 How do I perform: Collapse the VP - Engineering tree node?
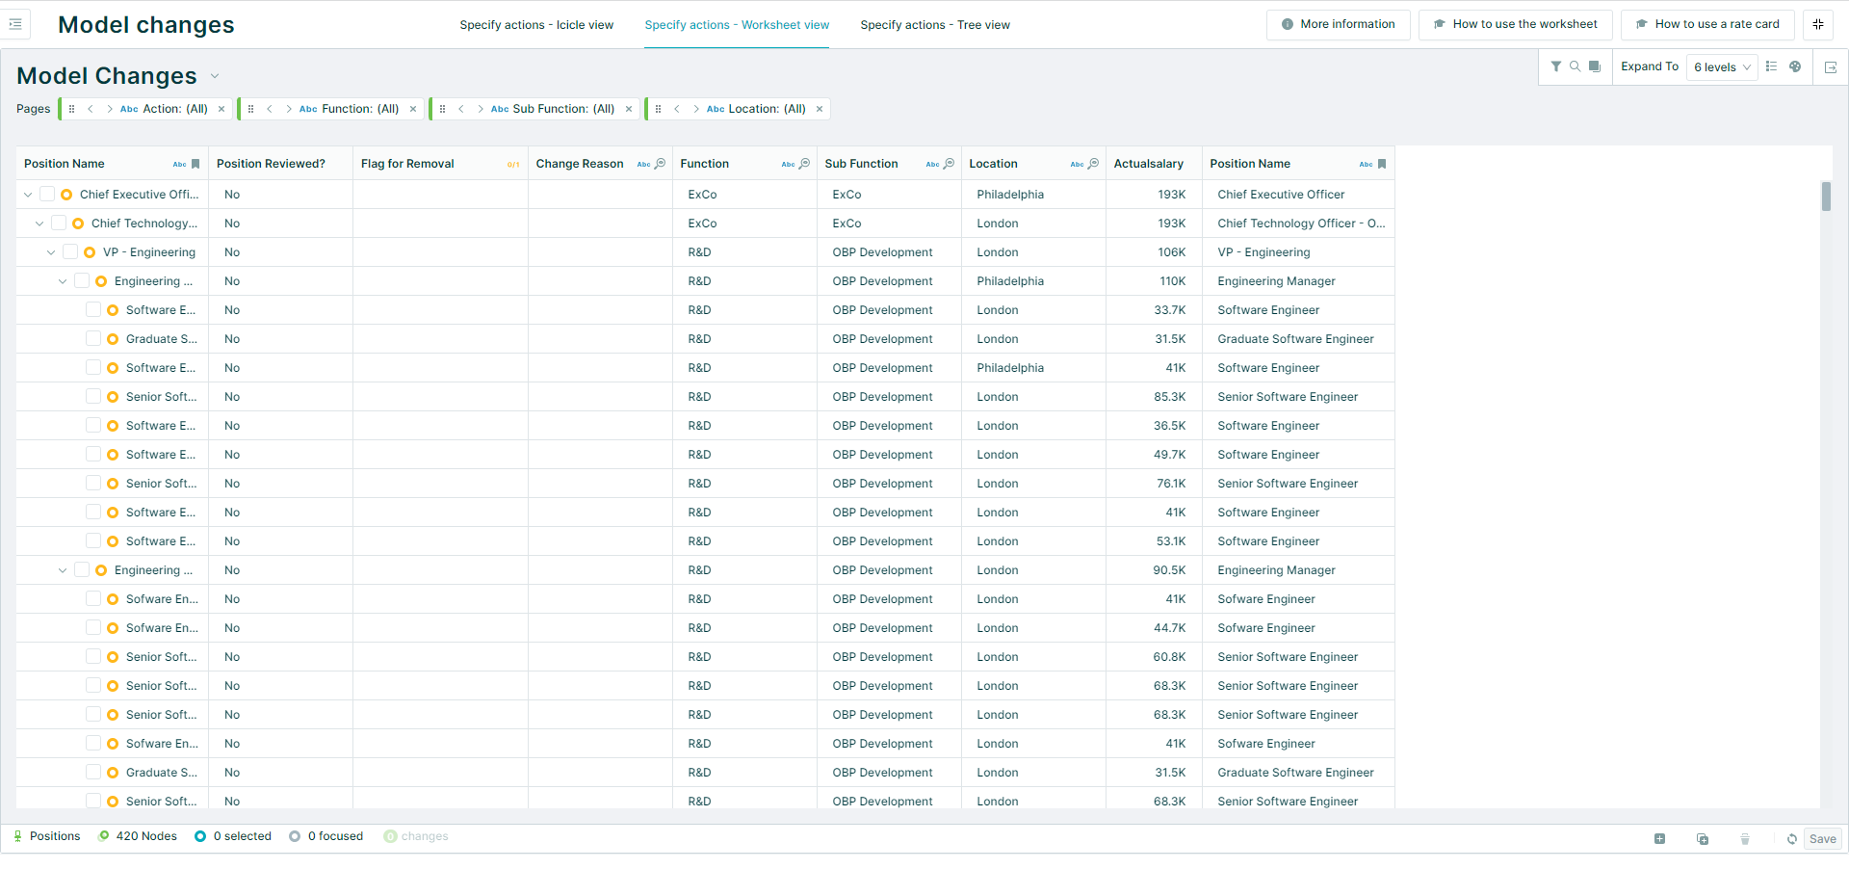point(51,252)
